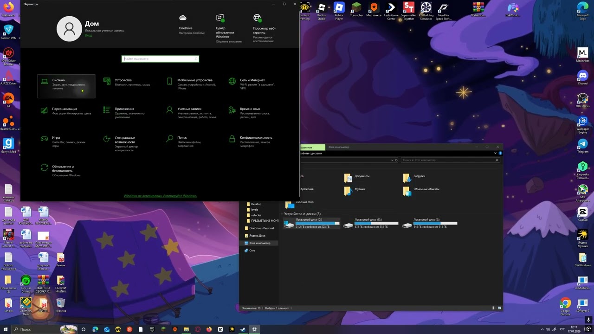Image resolution: width=594 pixels, height=334 pixels.
Task: Open Radmin VPN desktop shortcut
Action: click(8, 32)
